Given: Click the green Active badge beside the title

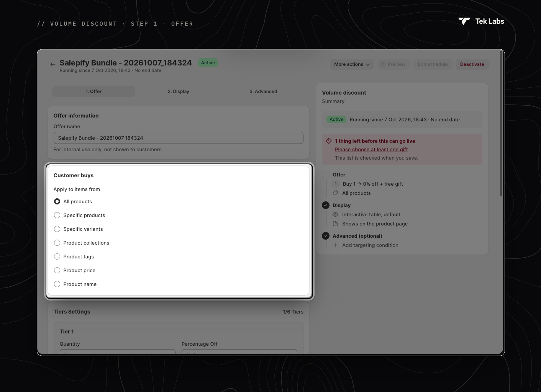Looking at the screenshot, I should click(x=208, y=63).
